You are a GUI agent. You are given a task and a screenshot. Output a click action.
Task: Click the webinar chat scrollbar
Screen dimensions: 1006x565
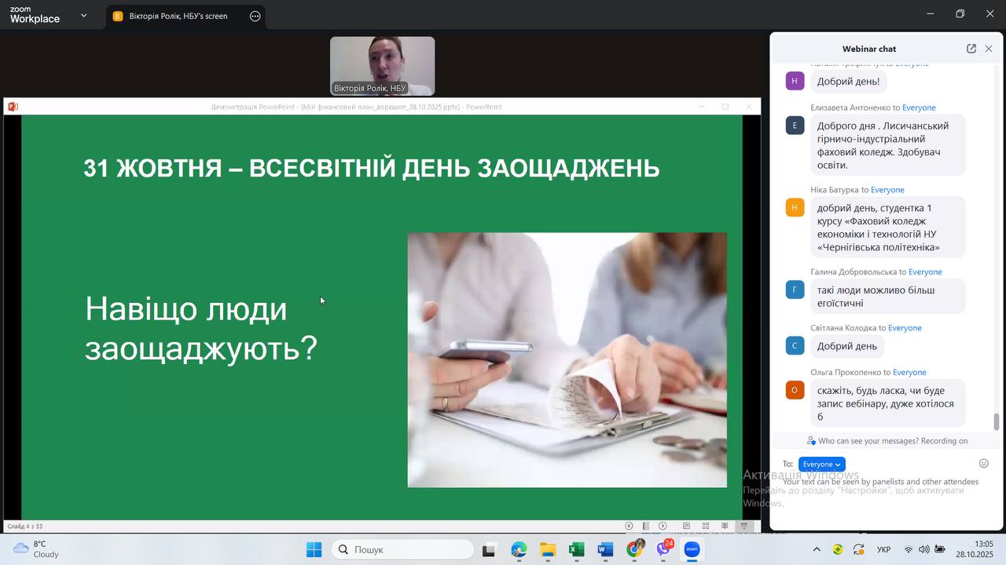(997, 421)
